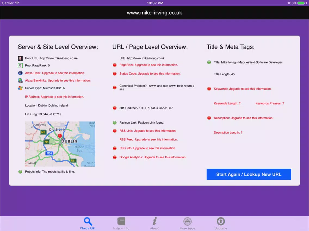Click 'Alexa Backlinks: Upgrade to see this information.'
This screenshot has width=309, height=231.
point(58,81)
